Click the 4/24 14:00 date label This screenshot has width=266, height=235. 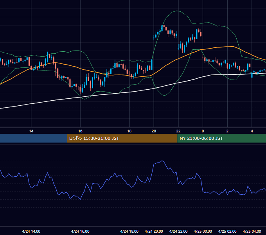point(31,231)
